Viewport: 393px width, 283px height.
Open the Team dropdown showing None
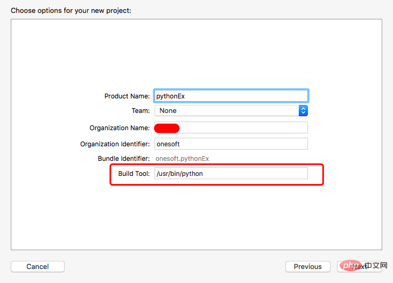point(226,110)
